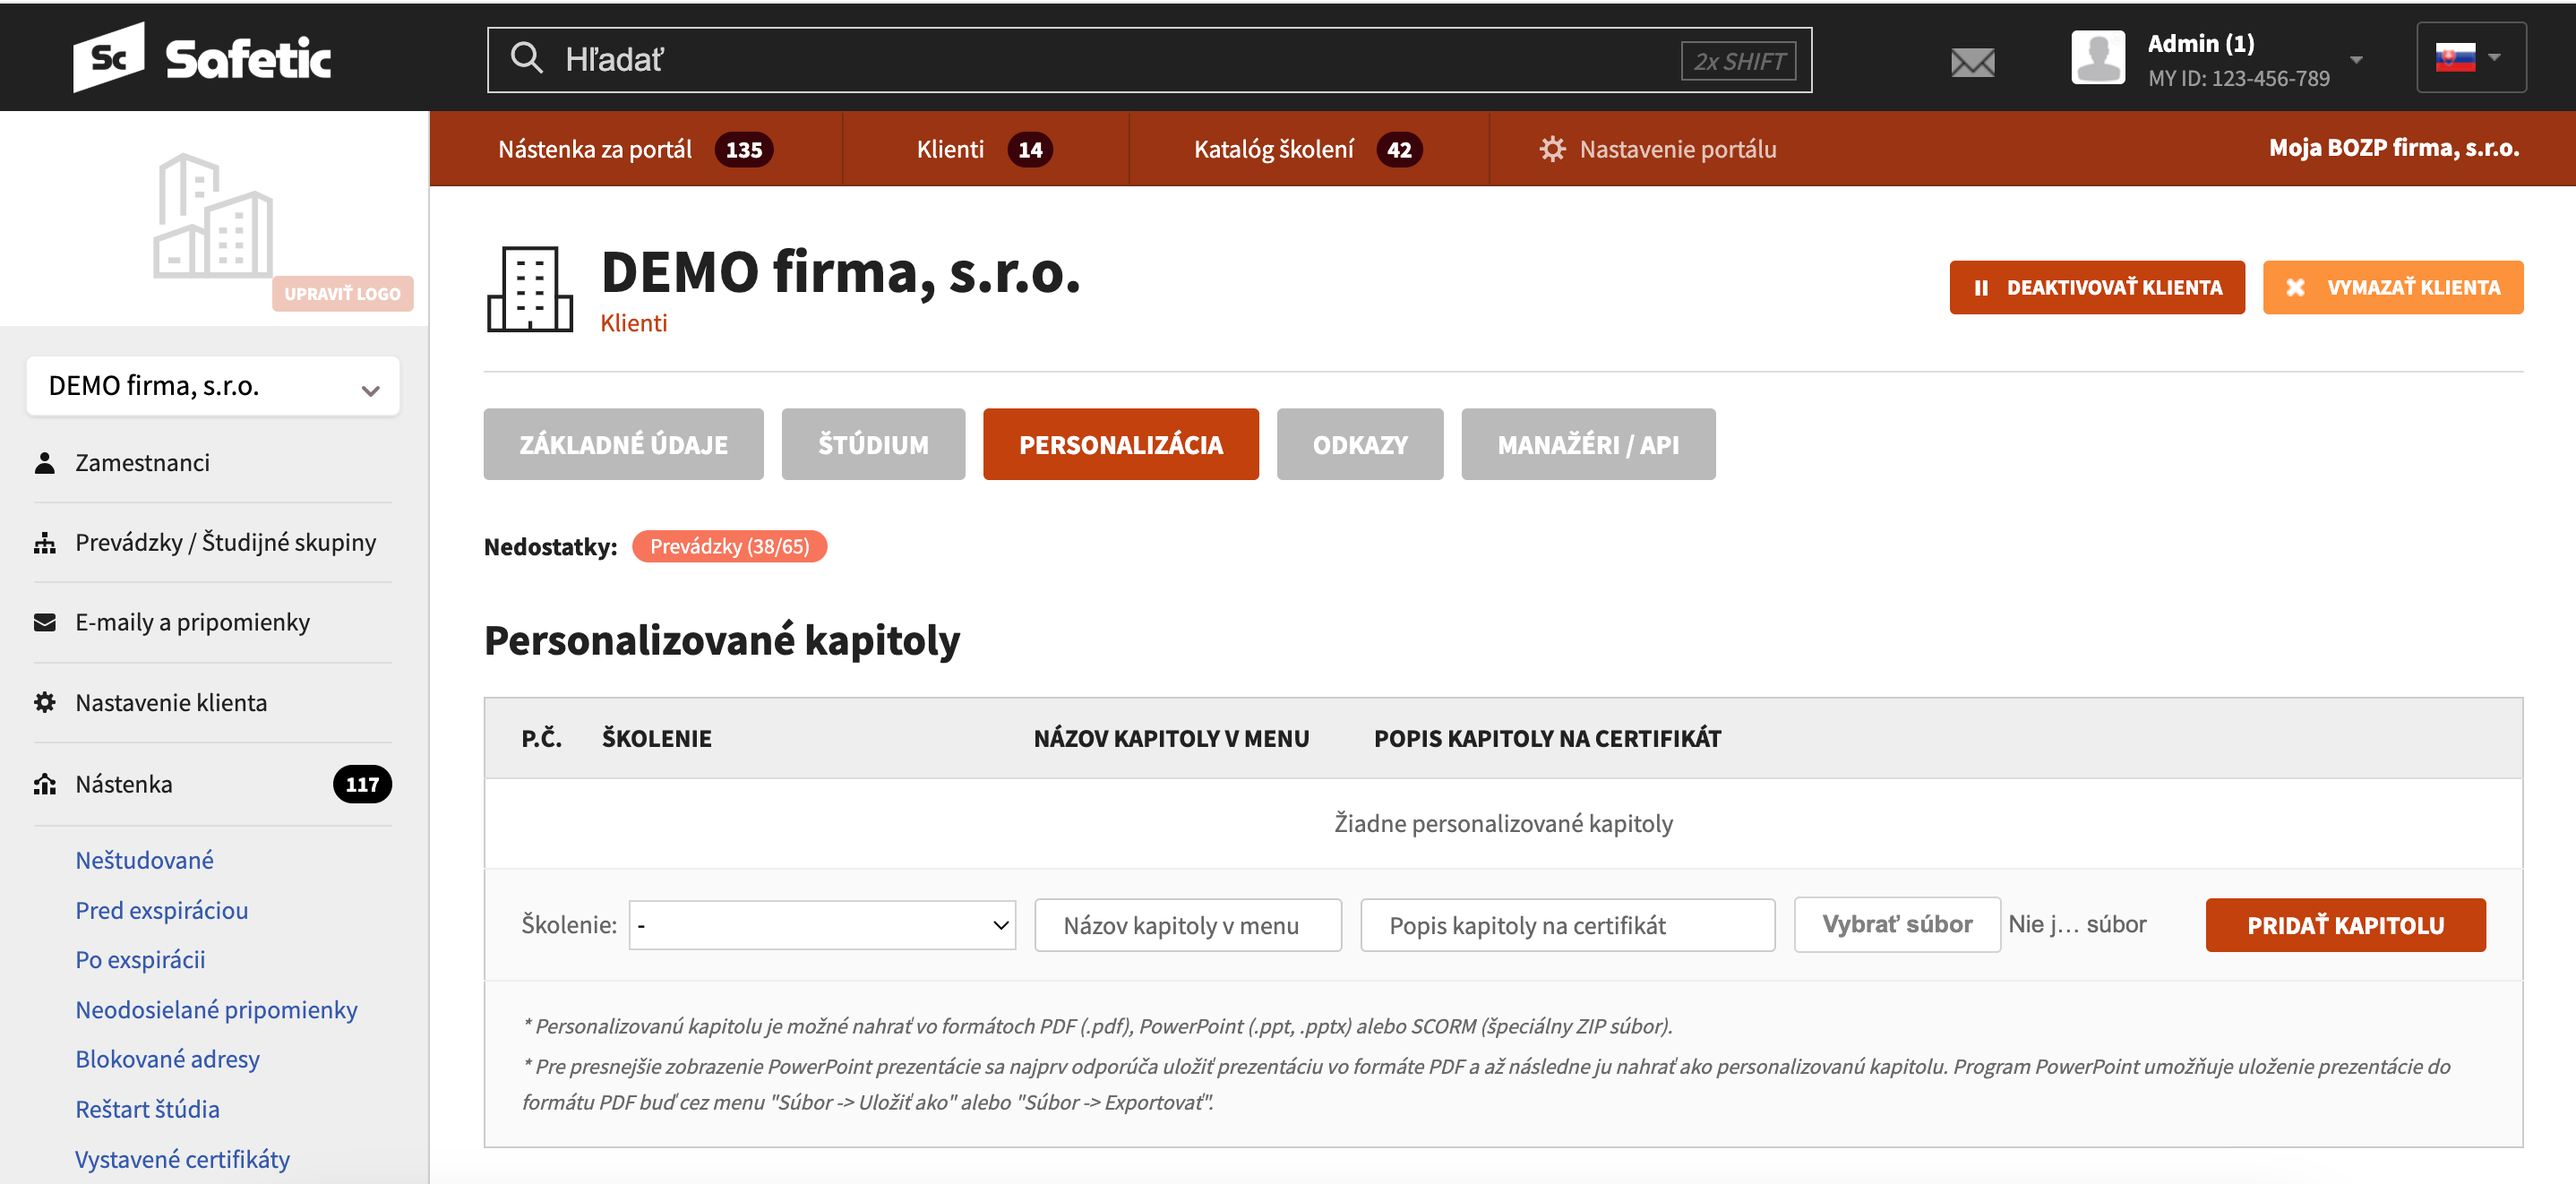Viewport: 2576px width, 1184px height.
Task: Open the Školenie dropdown
Action: tap(822, 925)
